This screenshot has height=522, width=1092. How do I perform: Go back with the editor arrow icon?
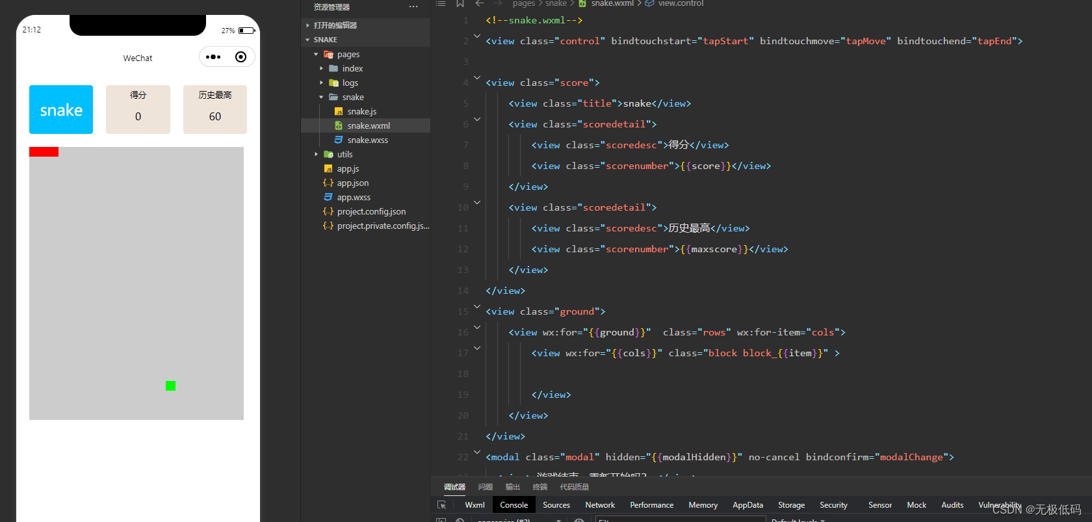tap(480, 4)
